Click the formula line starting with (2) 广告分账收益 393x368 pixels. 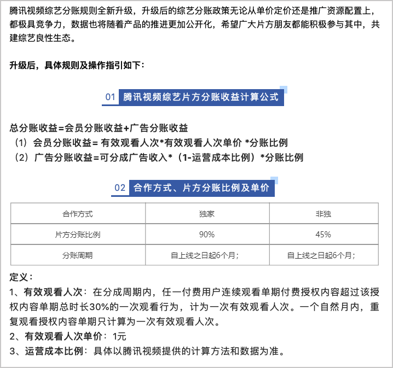159,157
